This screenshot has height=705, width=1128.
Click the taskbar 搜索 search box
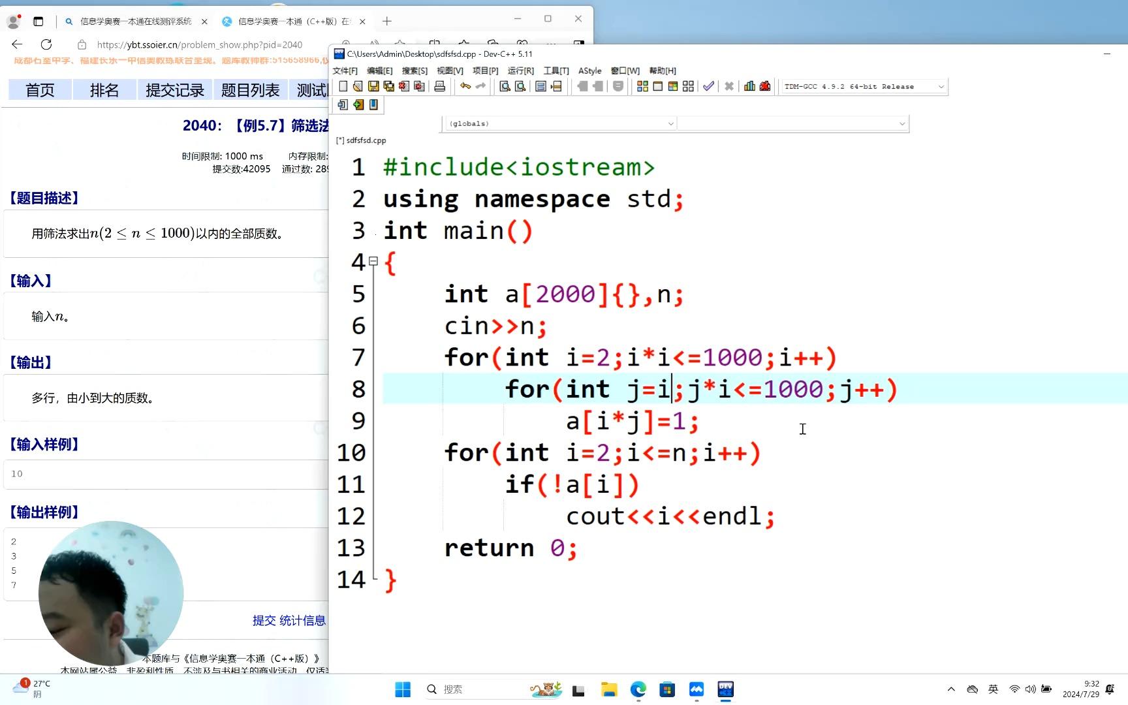(x=493, y=689)
